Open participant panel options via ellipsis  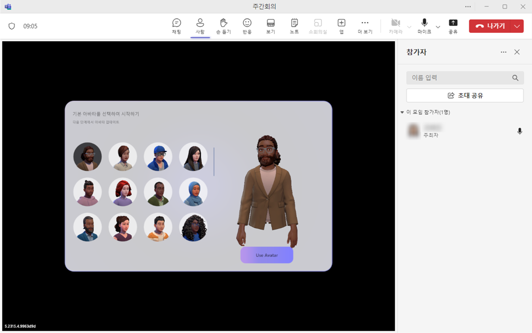pyautogui.click(x=503, y=52)
